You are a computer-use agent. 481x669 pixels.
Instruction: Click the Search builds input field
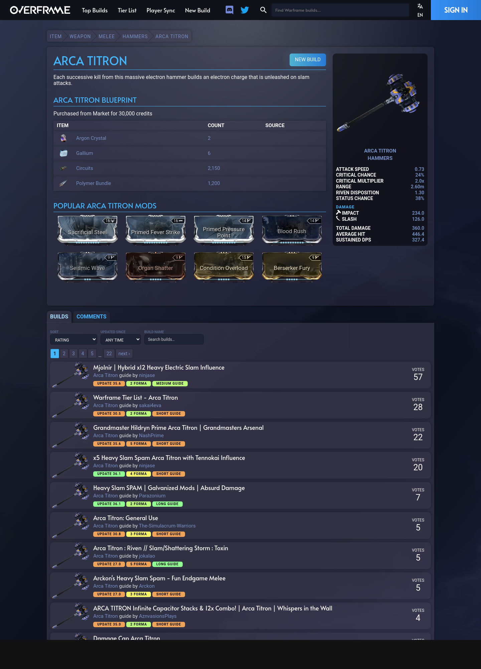coord(174,339)
